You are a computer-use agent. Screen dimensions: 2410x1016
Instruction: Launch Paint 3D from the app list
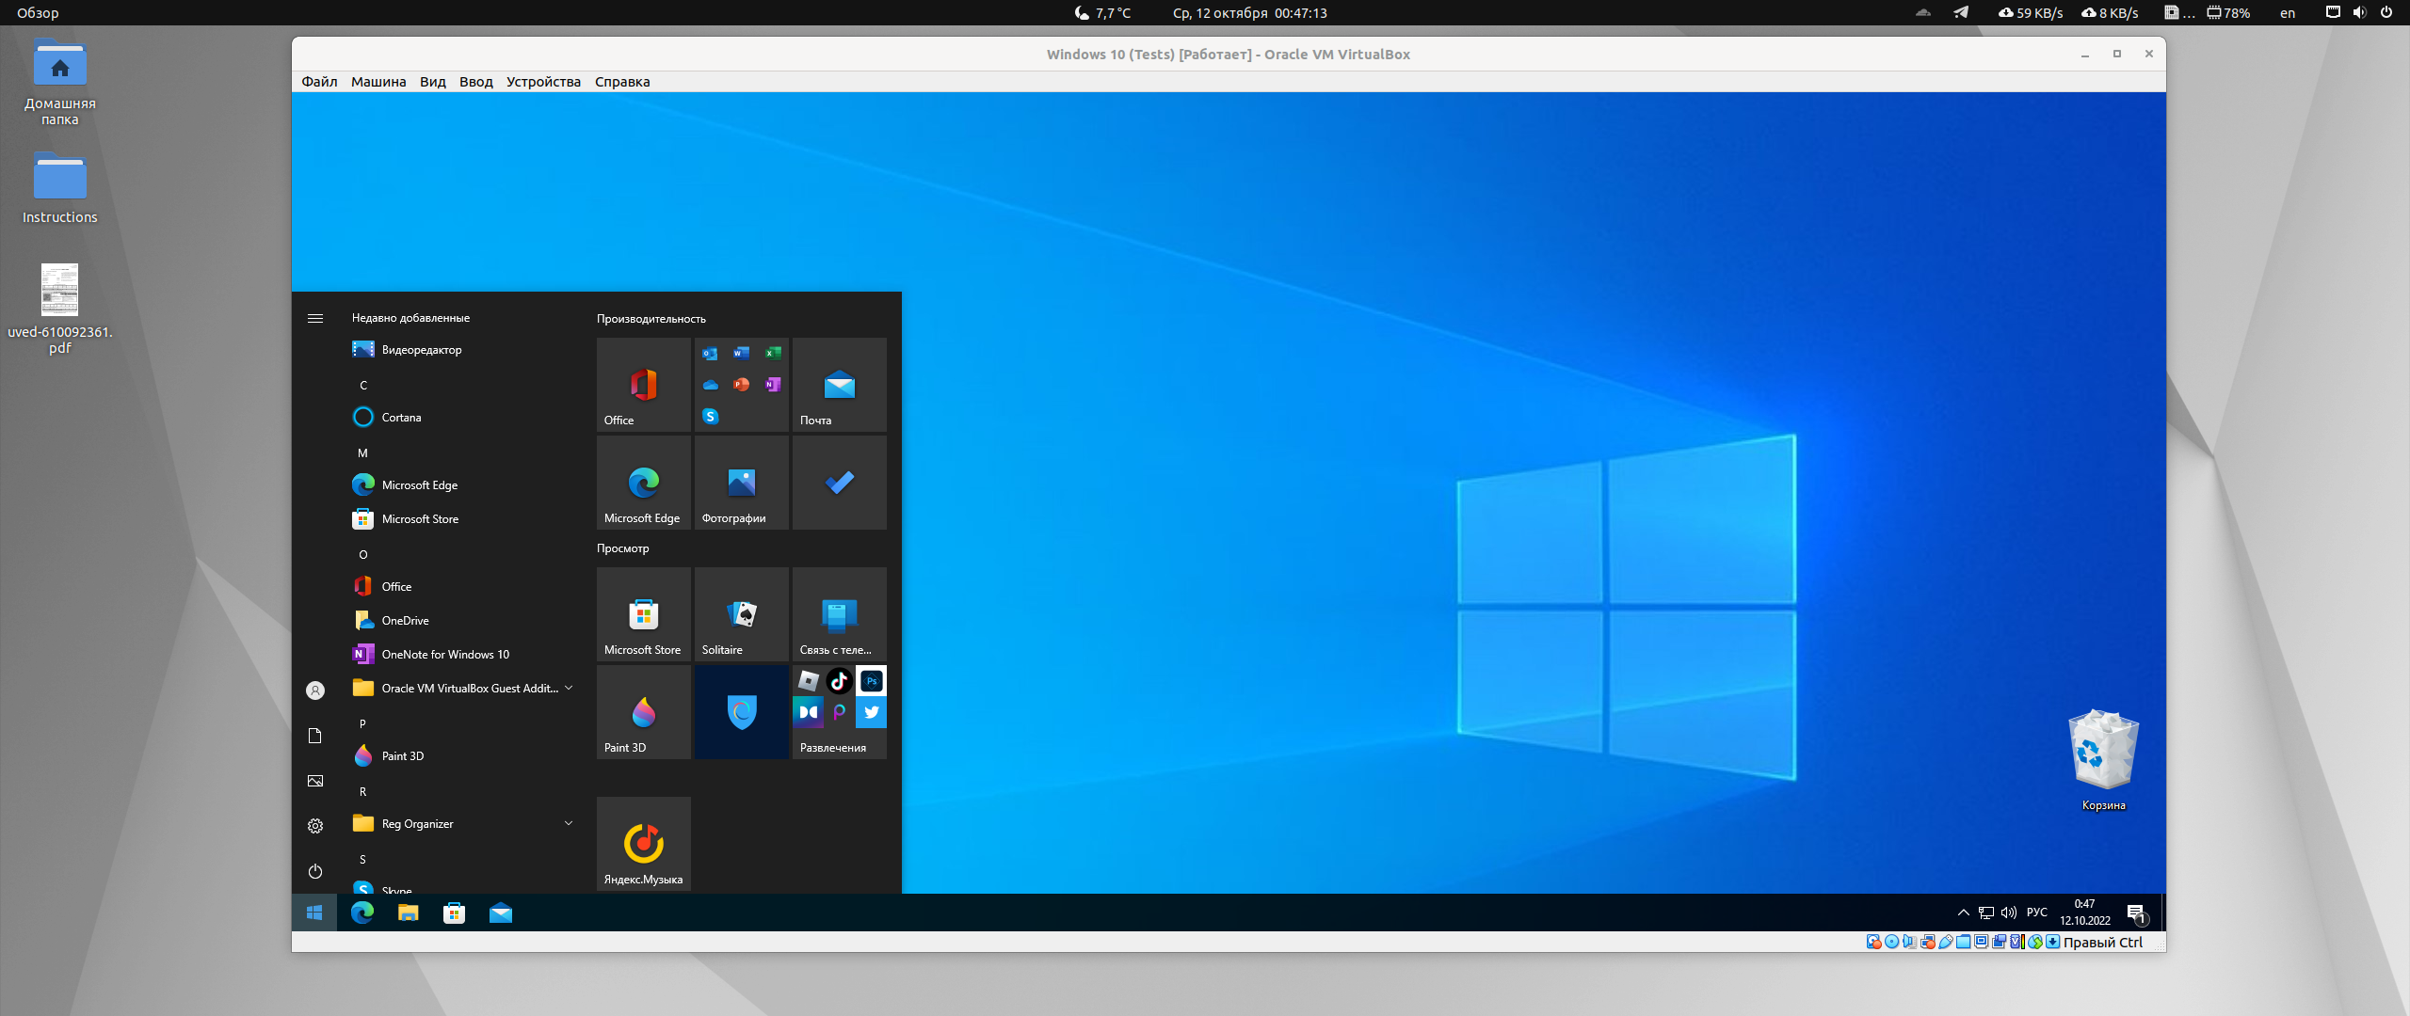pos(463,756)
